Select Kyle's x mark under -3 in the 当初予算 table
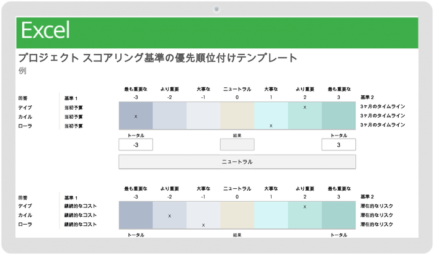The width and height of the screenshot is (434, 255). (135, 116)
